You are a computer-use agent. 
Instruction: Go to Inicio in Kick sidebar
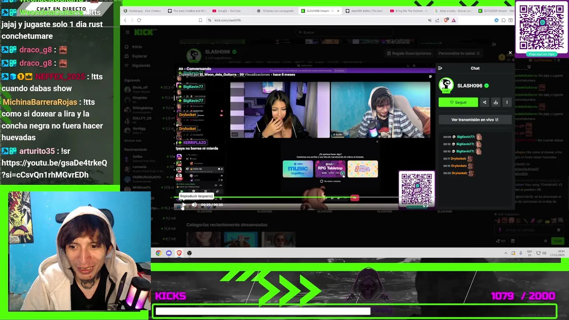point(133,47)
